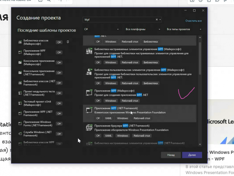
Task: Click the 'Назад' button
Action: point(171,155)
